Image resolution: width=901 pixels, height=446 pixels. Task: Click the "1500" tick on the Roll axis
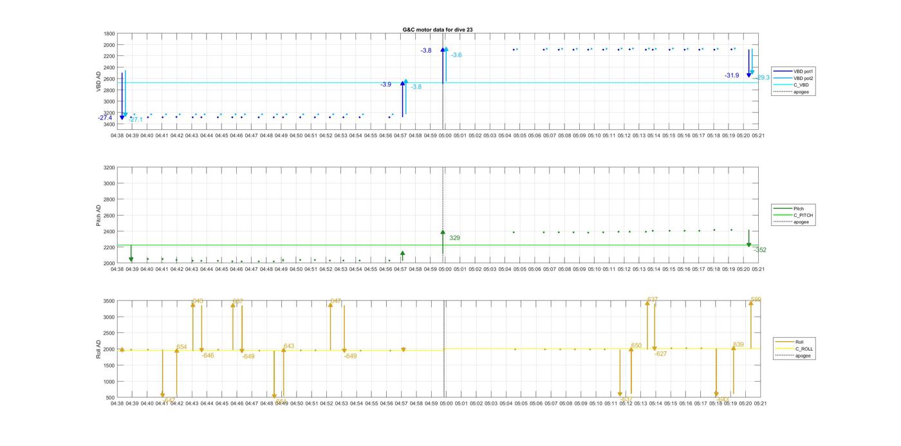pyautogui.click(x=109, y=366)
